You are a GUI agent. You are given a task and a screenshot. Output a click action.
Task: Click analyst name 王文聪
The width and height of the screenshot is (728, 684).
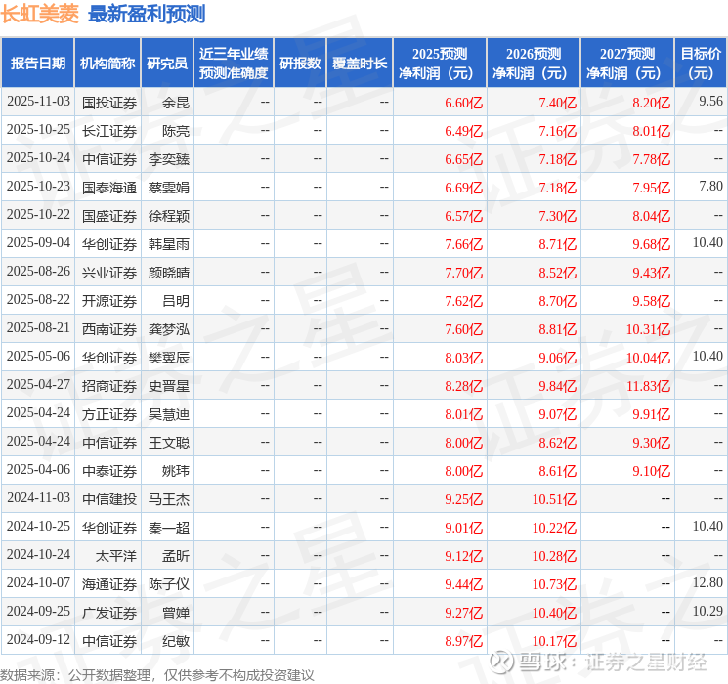[x=169, y=443]
